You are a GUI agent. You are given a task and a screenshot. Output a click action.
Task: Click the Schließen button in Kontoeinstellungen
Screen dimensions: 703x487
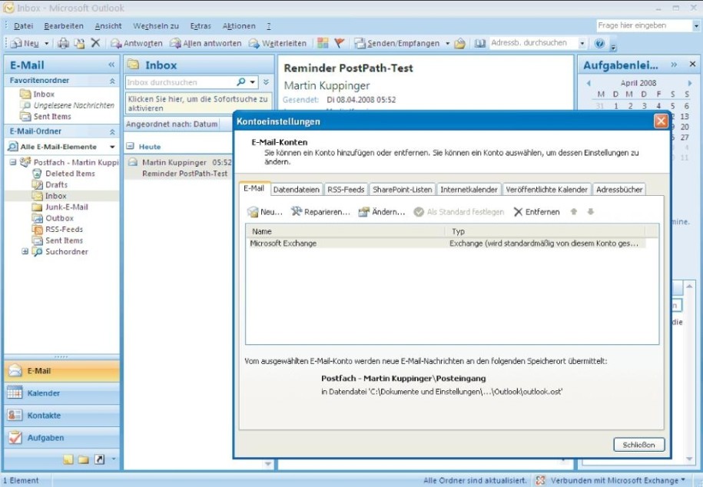638,444
